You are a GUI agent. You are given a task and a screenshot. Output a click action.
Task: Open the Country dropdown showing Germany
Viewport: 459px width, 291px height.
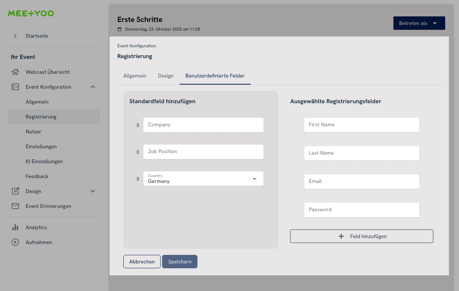(x=254, y=179)
